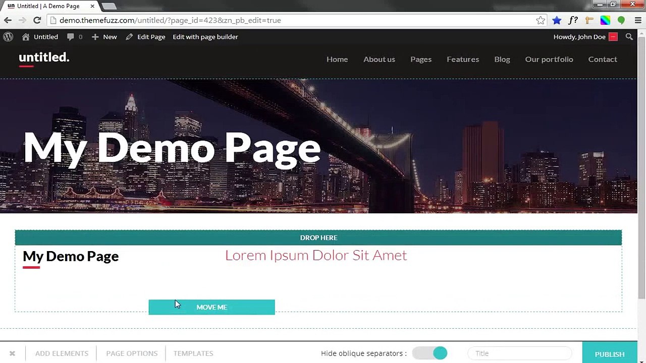Click Edit with page builder link
The image size is (646, 363).
tap(205, 37)
